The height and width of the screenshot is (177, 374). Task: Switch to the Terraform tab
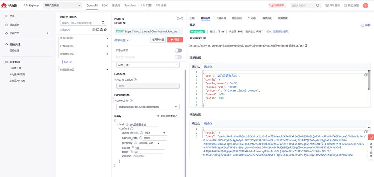[x=130, y=6]
